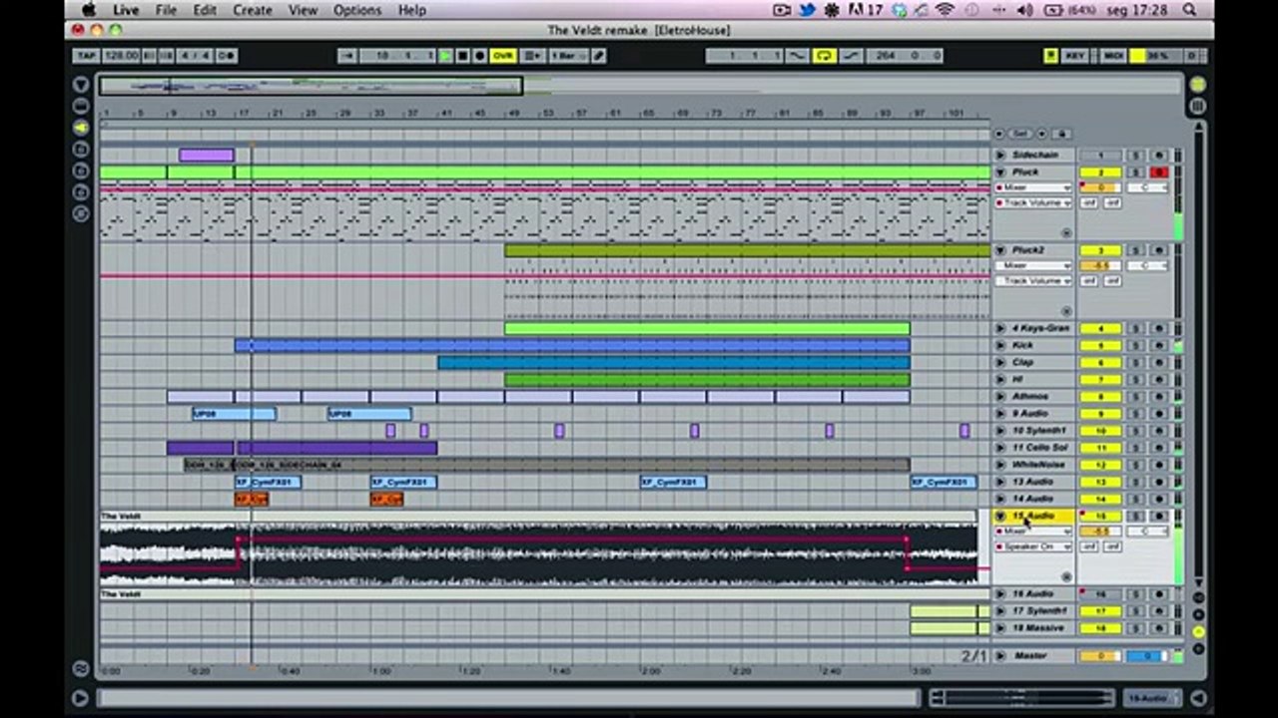
Task: Toggle the Draw Mode pencil icon
Action: click(x=598, y=56)
